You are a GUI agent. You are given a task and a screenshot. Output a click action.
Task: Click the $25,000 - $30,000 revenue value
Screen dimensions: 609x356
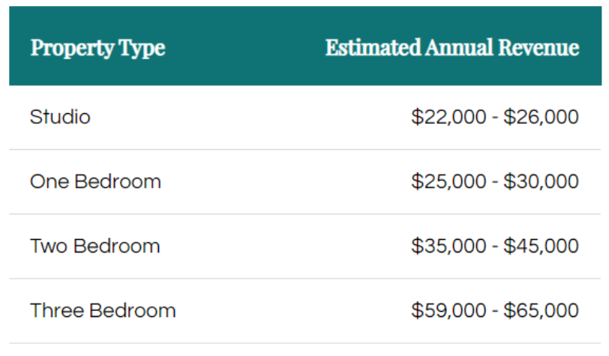coord(495,181)
